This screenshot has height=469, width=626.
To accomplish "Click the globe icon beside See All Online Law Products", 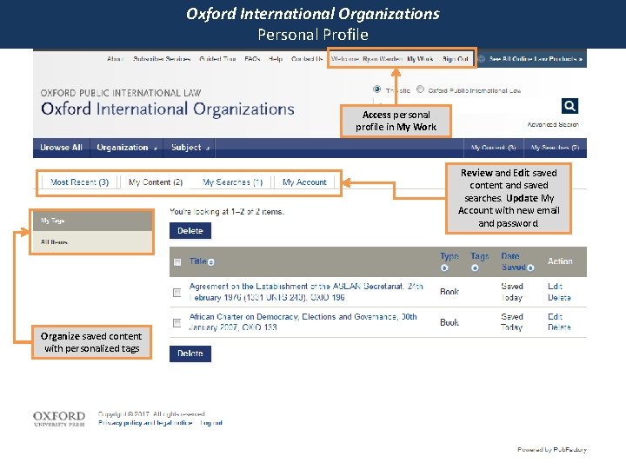I will tap(482, 59).
